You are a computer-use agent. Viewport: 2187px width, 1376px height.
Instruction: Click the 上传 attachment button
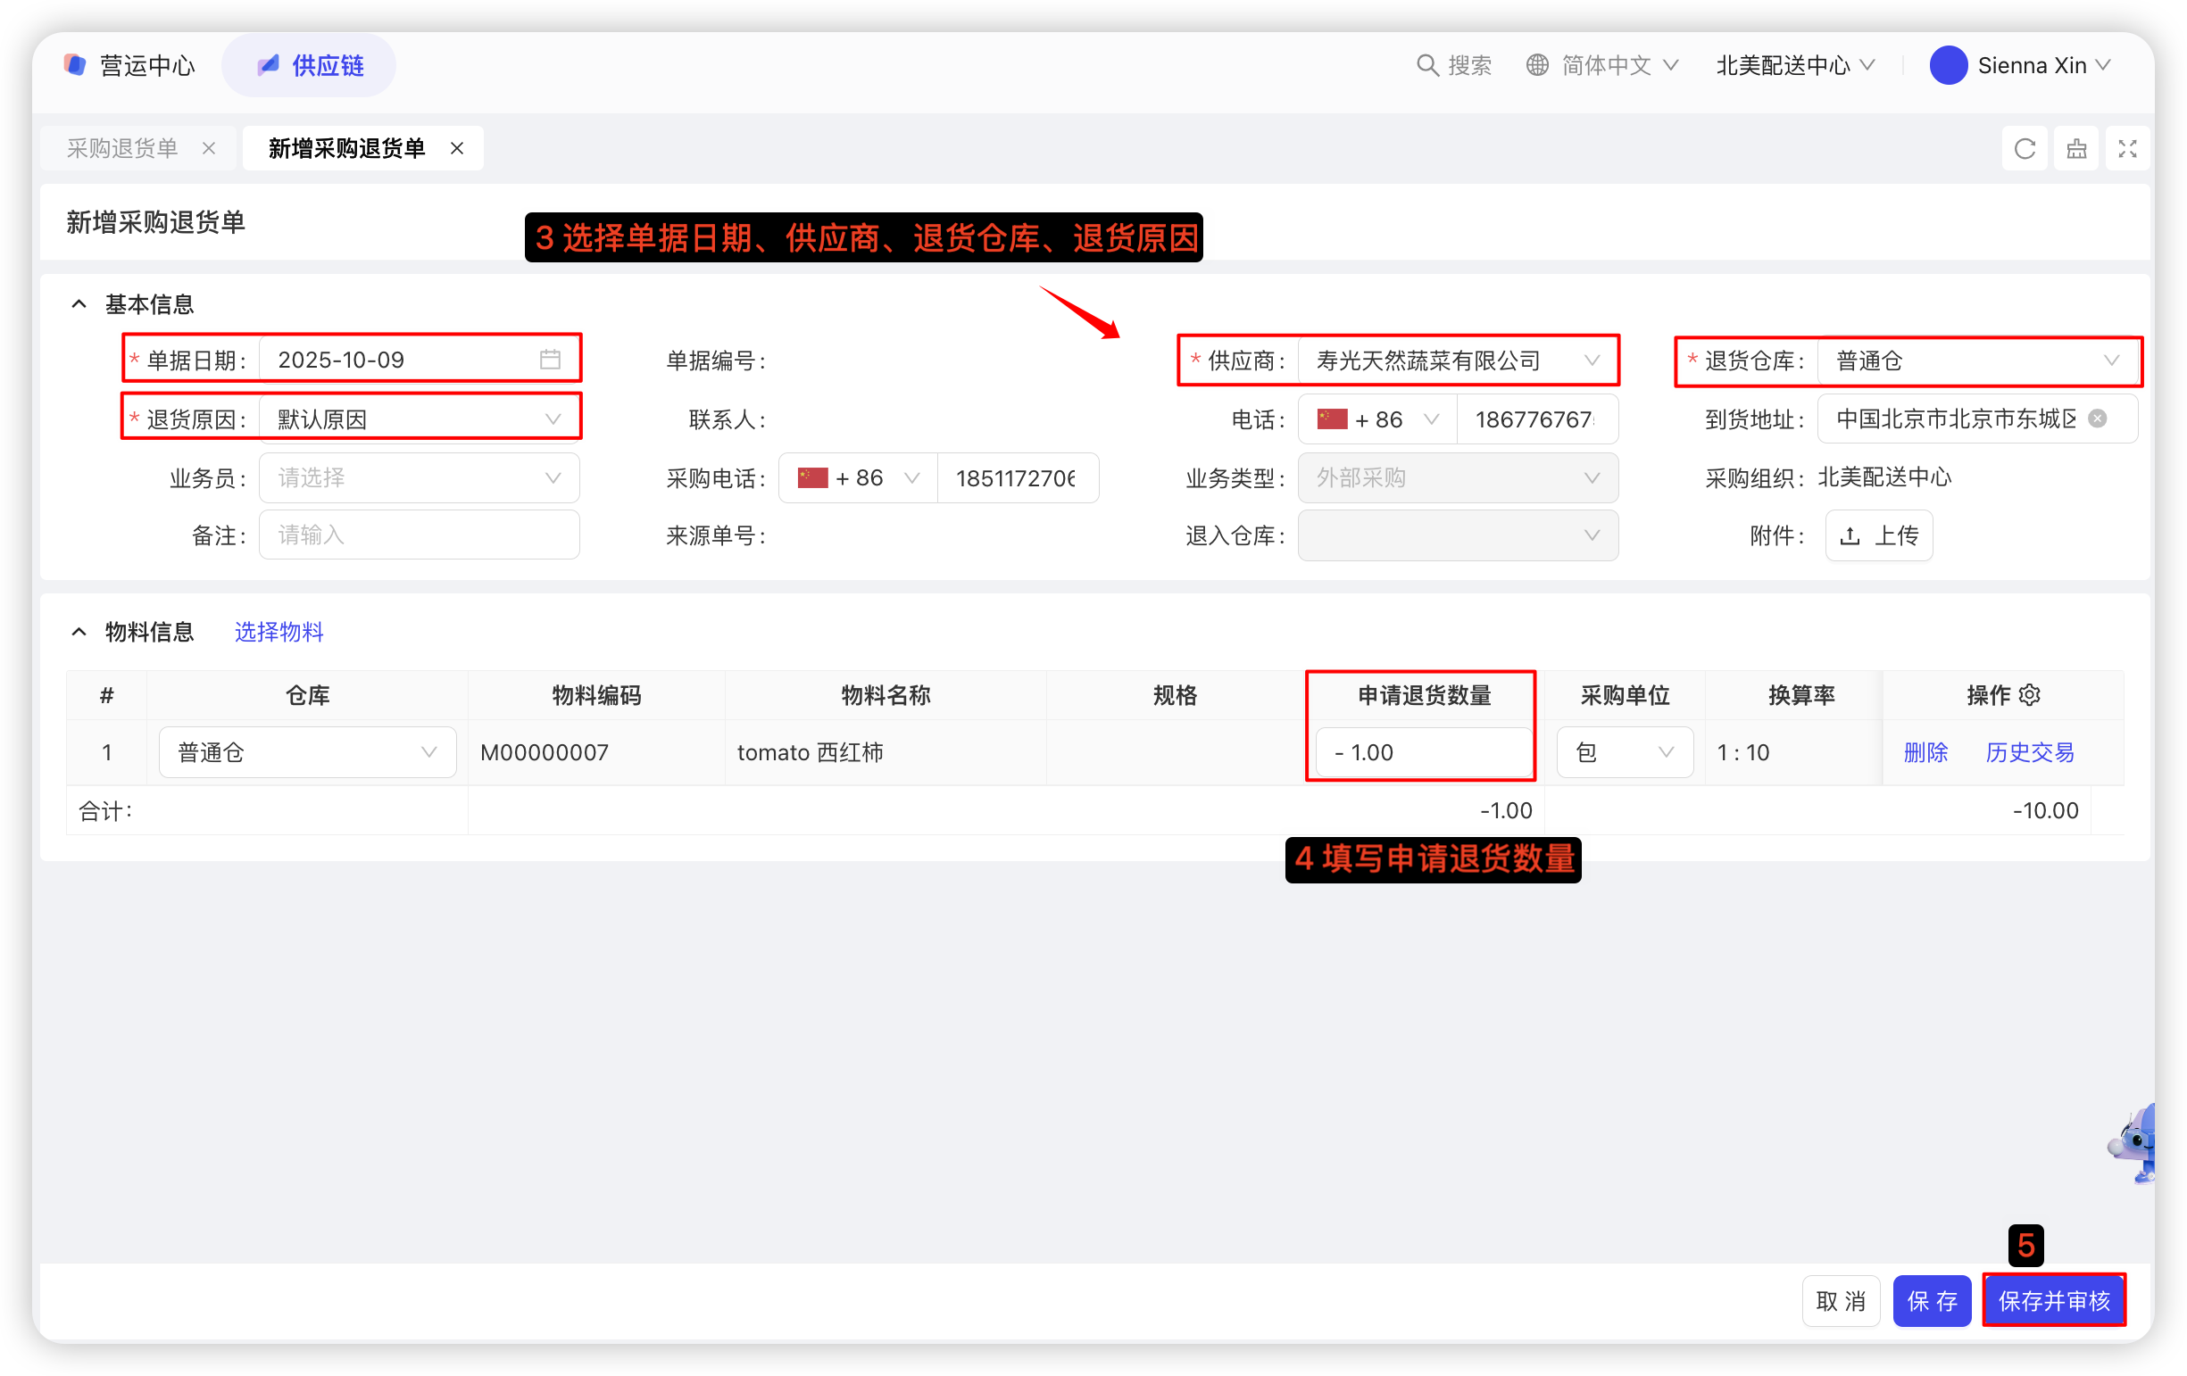click(x=1879, y=535)
